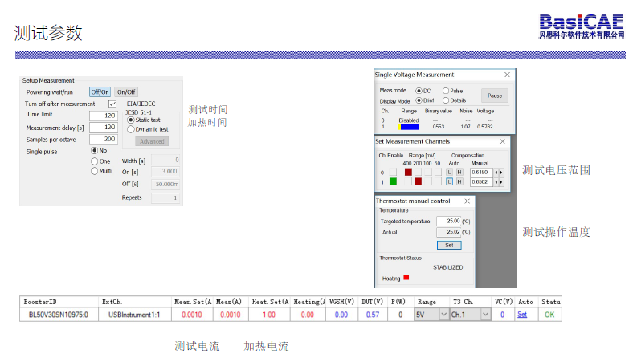Click channel 1 green enable indicator
The width and height of the screenshot is (633, 362).
(x=393, y=181)
